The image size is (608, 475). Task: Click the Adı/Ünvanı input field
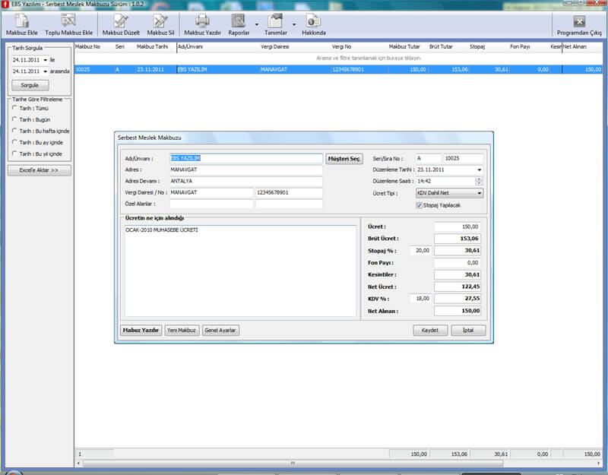[x=246, y=159]
